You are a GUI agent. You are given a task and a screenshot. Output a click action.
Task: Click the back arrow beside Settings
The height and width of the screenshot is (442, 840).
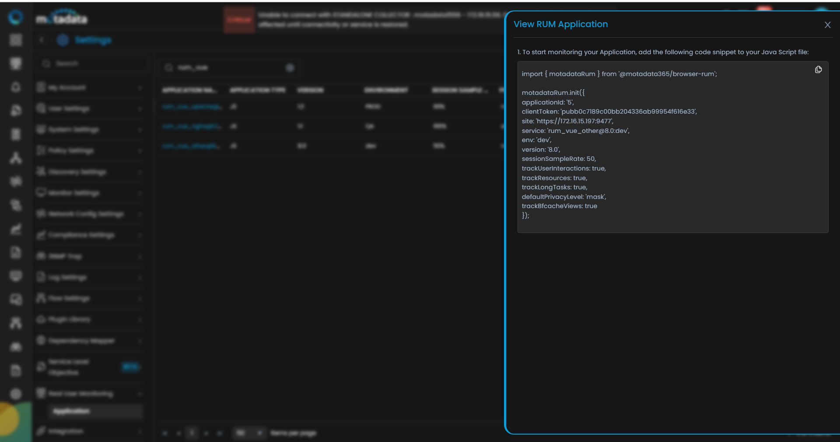[x=42, y=40]
